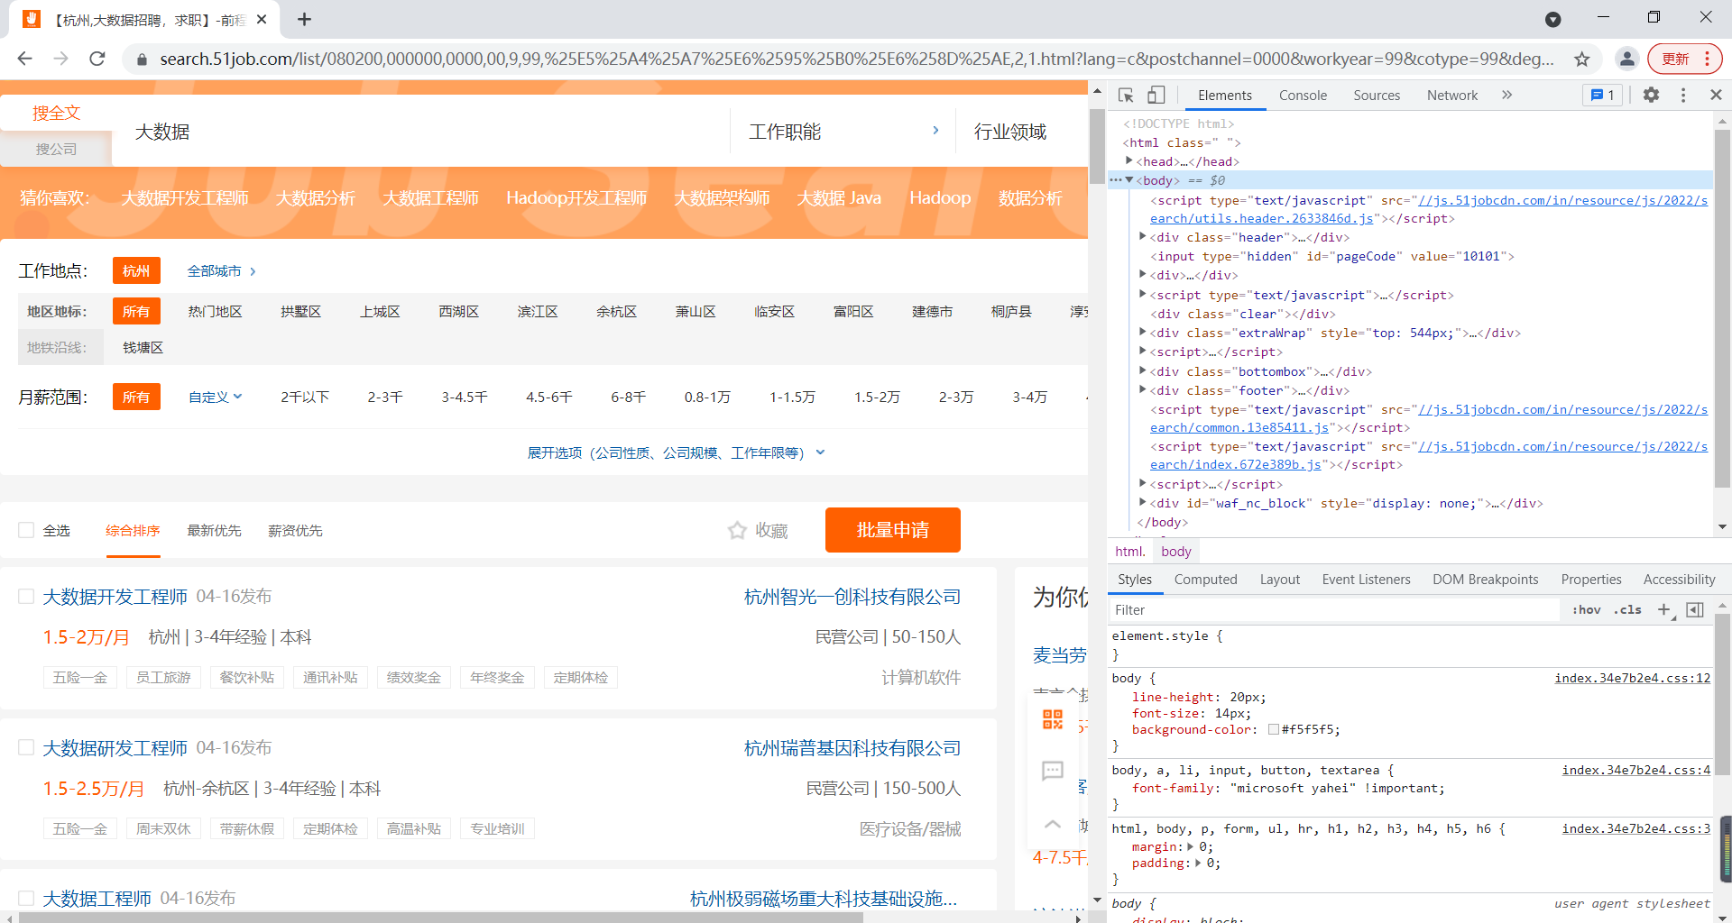Close the DevTools panel
The image size is (1732, 923).
pyautogui.click(x=1716, y=95)
